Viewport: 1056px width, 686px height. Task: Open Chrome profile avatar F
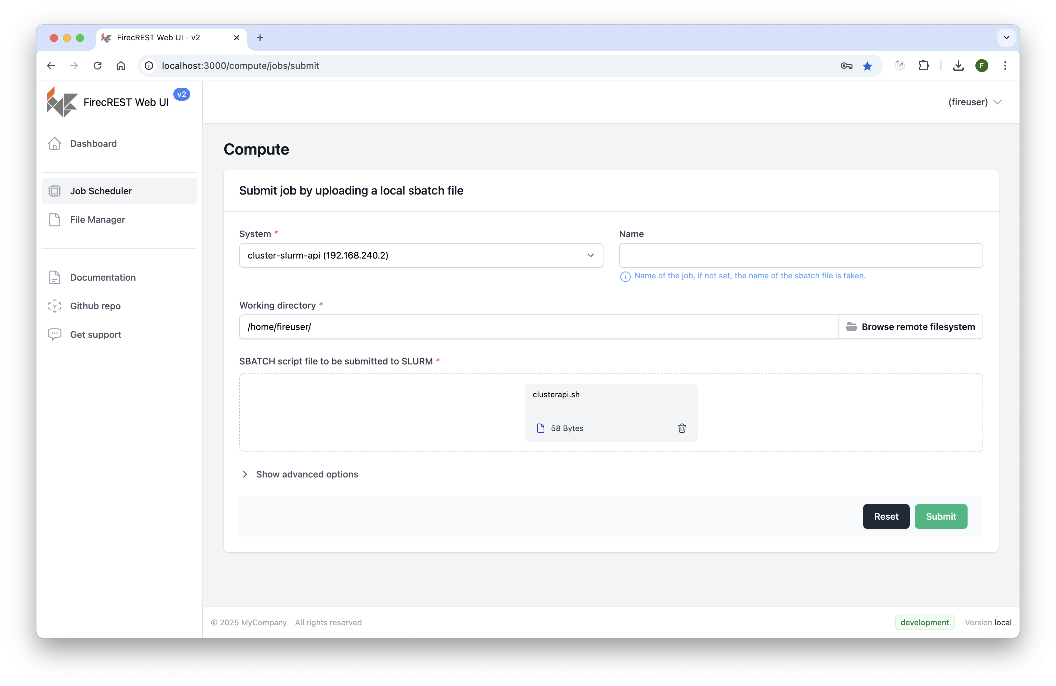[982, 66]
